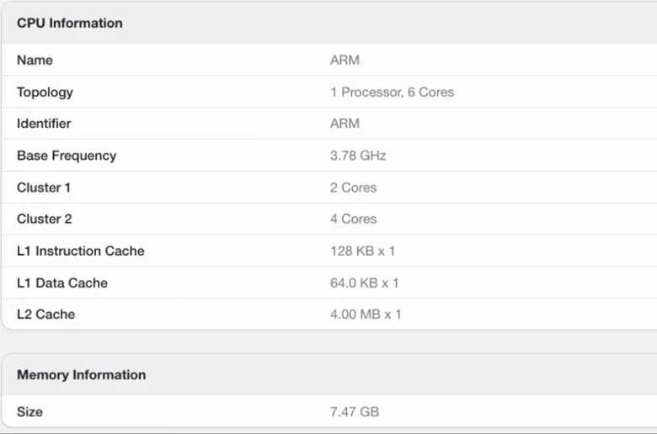Select the Topology row label
Viewport: 657px width, 434px height.
pyautogui.click(x=45, y=92)
